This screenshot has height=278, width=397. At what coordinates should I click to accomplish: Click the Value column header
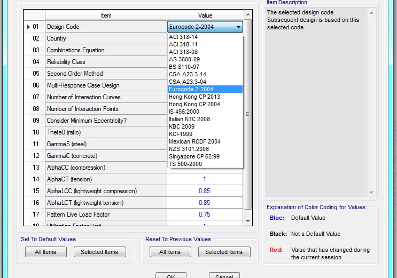205,15
